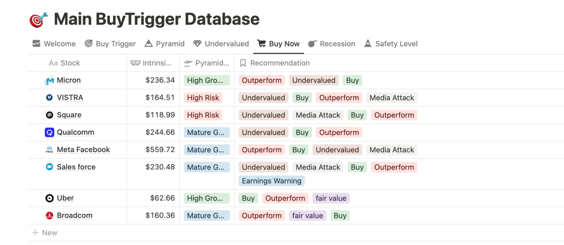The image size is (564, 245).
Task: Click Micron's intrinsic value cell $236.34
Action: point(160,80)
